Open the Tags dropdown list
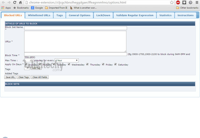 pos(27,68)
